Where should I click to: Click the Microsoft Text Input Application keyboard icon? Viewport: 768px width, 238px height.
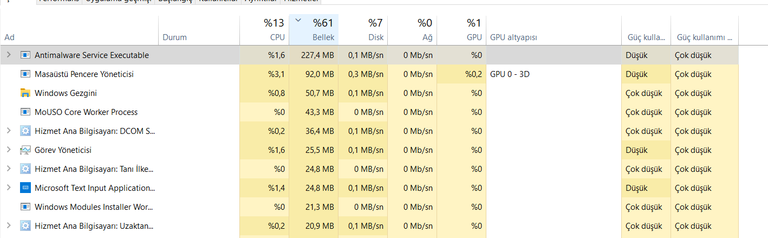tap(25, 188)
